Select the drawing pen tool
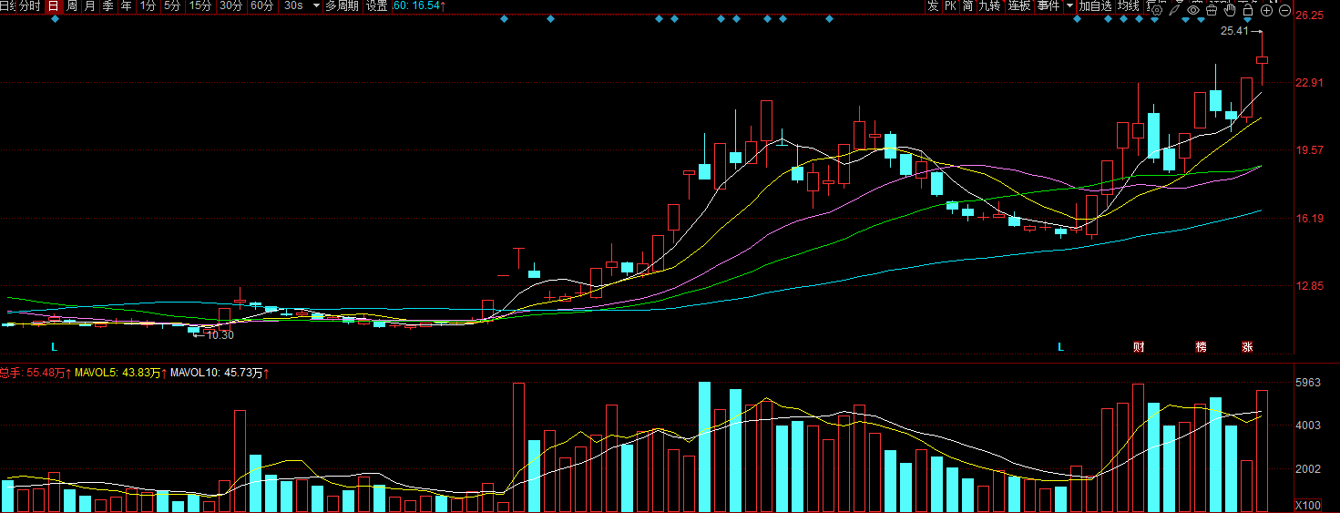 [x=1175, y=11]
